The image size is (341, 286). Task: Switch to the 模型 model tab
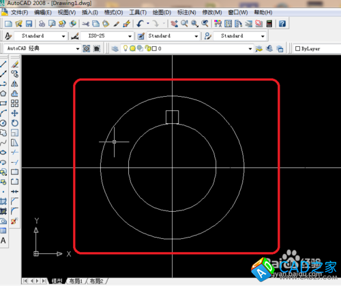[x=57, y=281]
